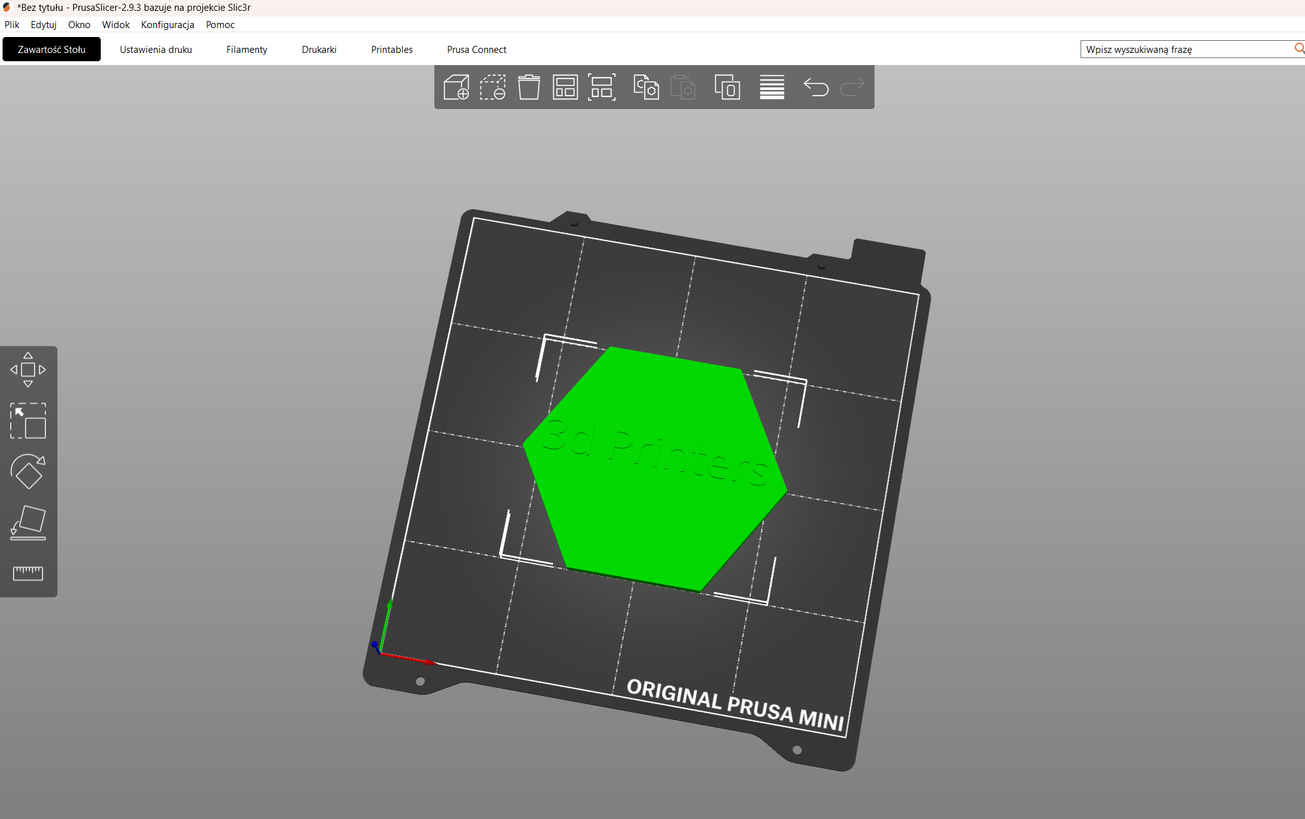
Task: Select the green hexagon model on bed
Action: click(x=654, y=469)
